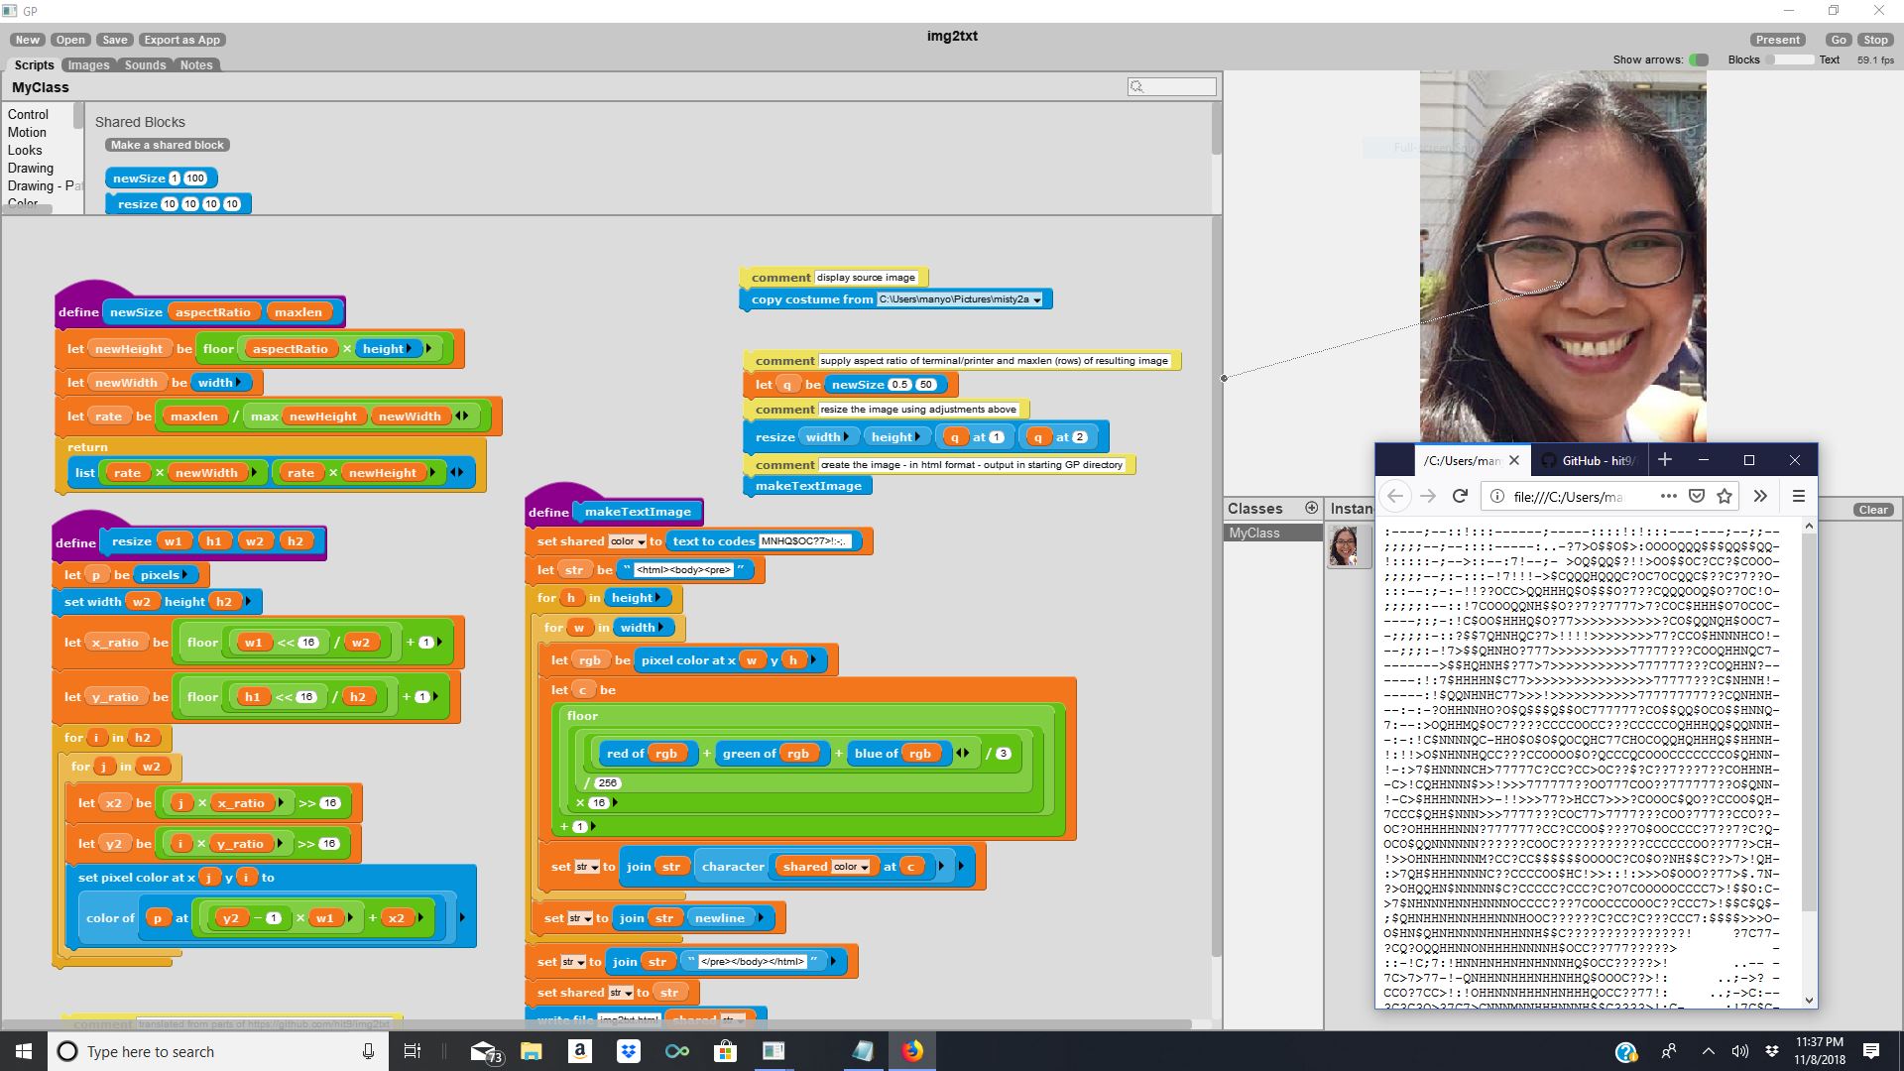Select the Drawing block category
The image size is (1904, 1071).
click(31, 168)
